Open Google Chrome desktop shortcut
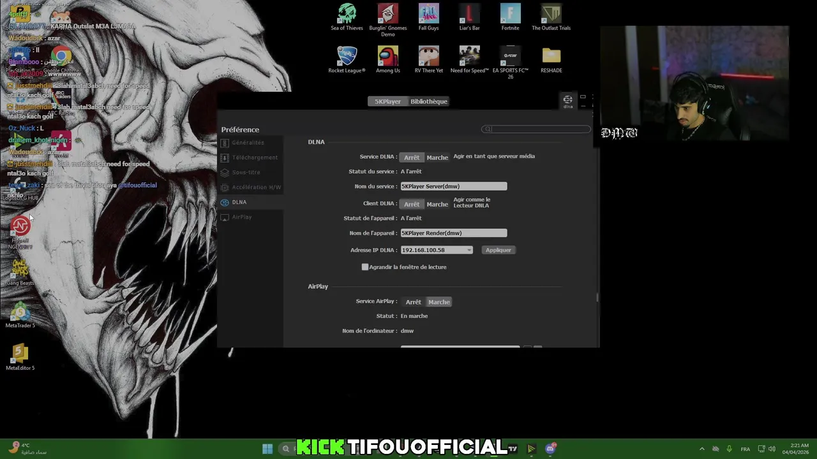Viewport: 817px width, 459px height. (x=61, y=61)
